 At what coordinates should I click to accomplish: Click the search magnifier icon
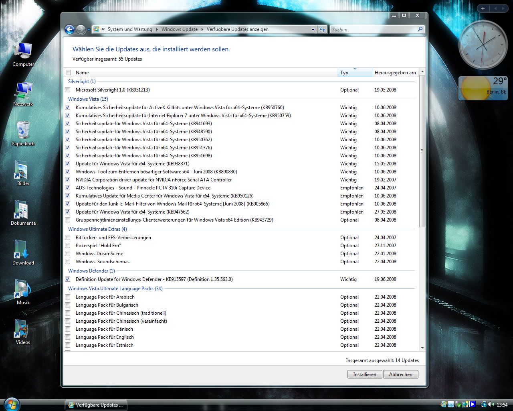pos(420,29)
